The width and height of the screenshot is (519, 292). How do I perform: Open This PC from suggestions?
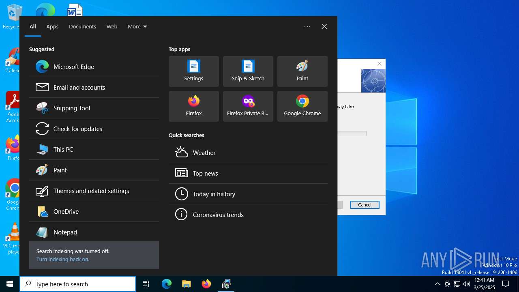click(94, 149)
